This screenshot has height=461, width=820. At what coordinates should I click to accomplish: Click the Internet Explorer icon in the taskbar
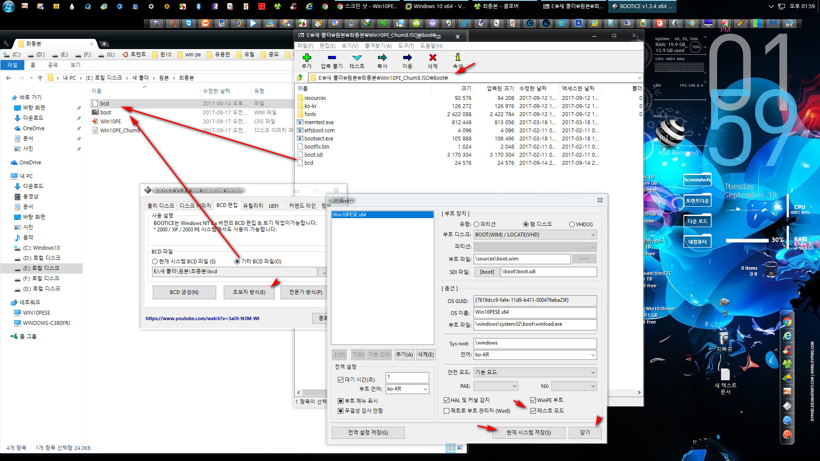click(309, 6)
